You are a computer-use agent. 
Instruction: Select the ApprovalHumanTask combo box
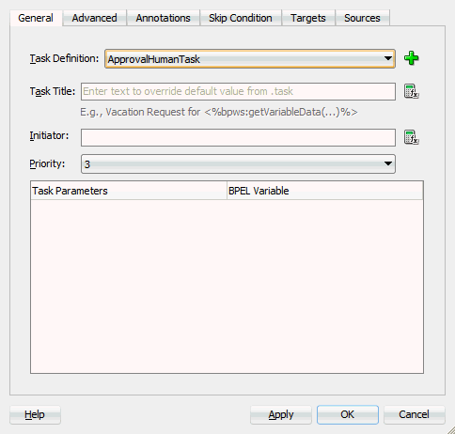coord(250,58)
